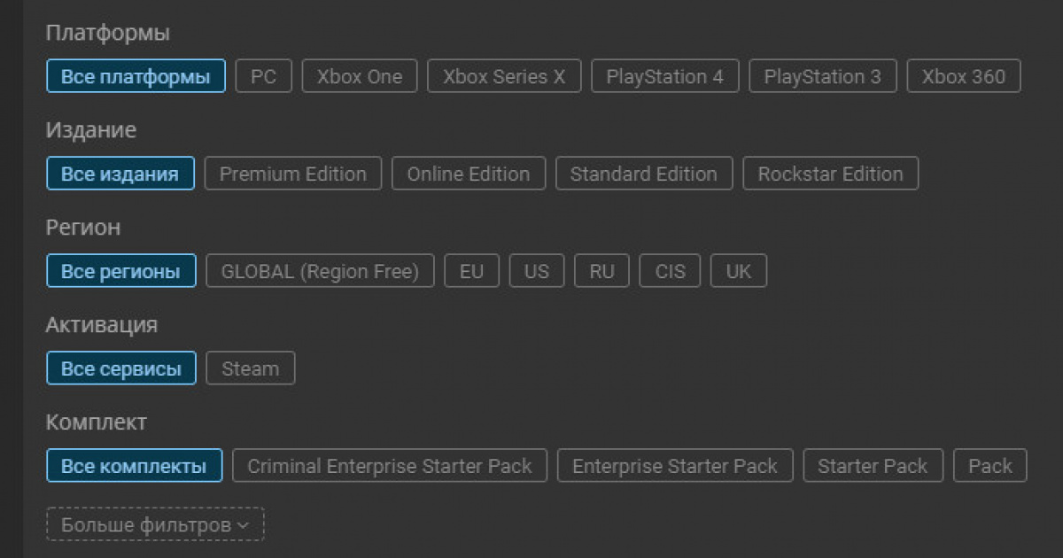Viewport: 1063px width, 558px height.
Task: Select Criminal Enterprise Starter Pack filter
Action: [x=390, y=466]
